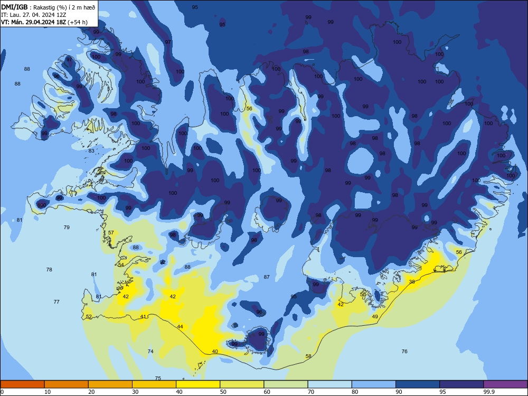Image resolution: width=528 pixels, height=396 pixels.
Task: Click the light orange 20–30 legend swatch
Action: click(x=110, y=384)
